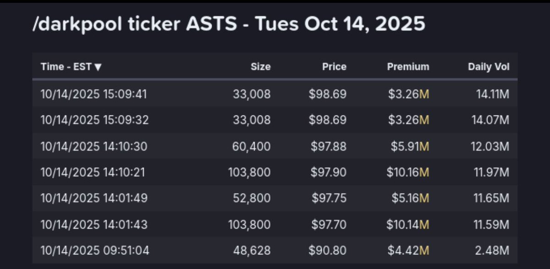Click the Time - EST column header
The width and height of the screenshot is (550, 269).
[66, 67]
